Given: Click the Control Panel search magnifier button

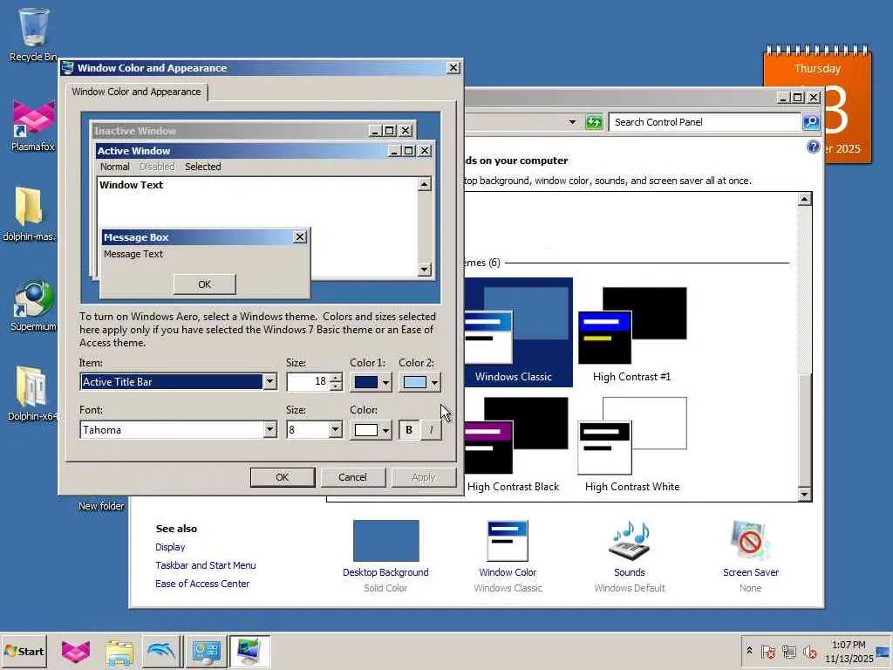Looking at the screenshot, I should pos(811,122).
